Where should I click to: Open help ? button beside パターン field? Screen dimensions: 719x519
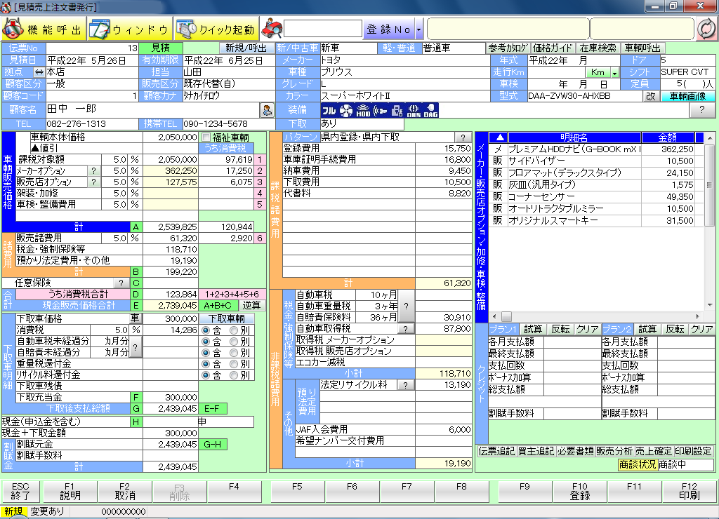[463, 137]
